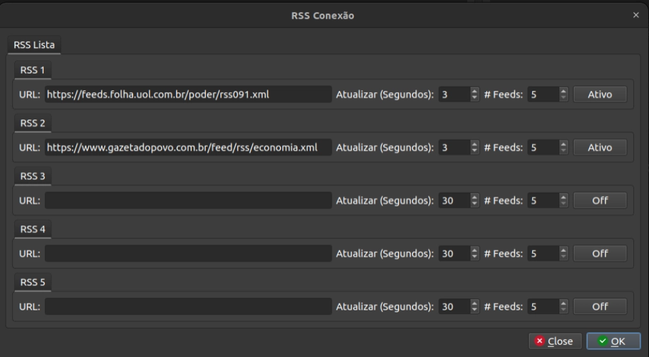
Task: Click the RSS 2 gazetadopovo URL field
Action: 188,148
